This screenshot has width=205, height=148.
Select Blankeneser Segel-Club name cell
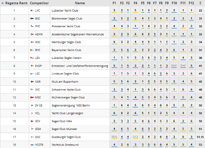[67, 19]
